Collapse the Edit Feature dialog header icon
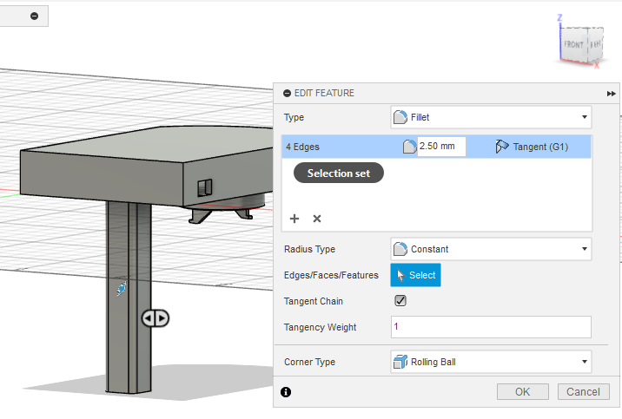Image resolution: width=622 pixels, height=419 pixels. pos(287,94)
